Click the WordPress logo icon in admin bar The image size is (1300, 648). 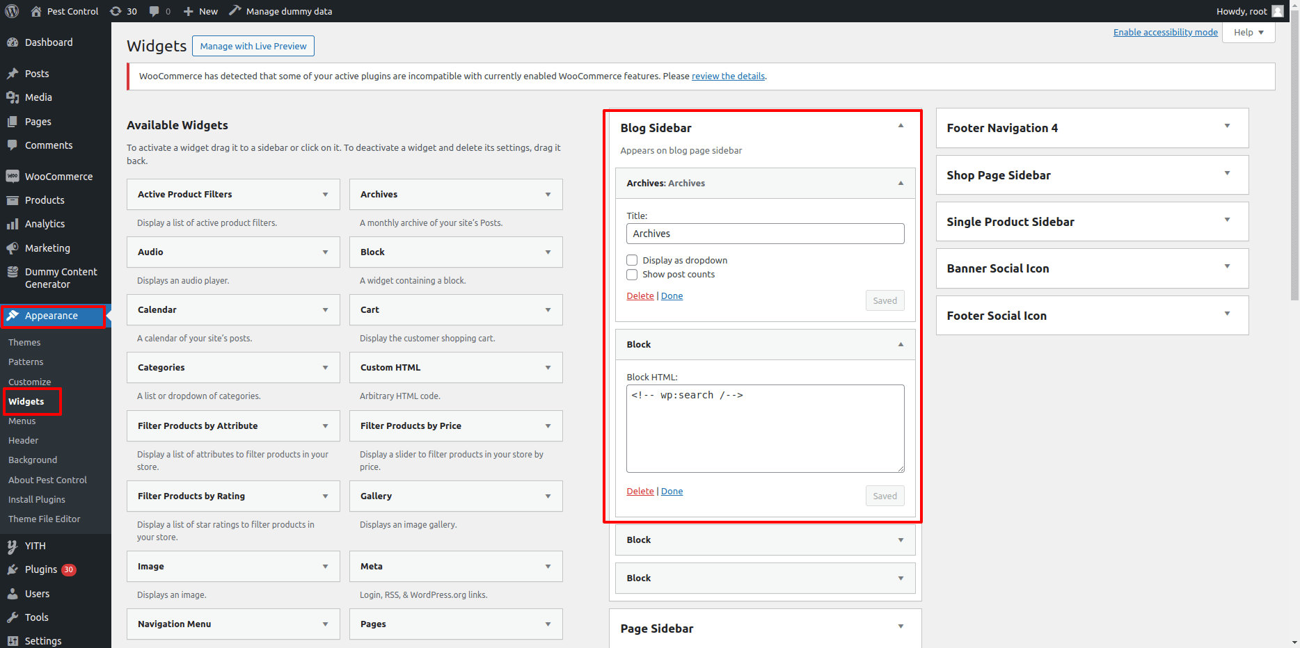(12, 11)
